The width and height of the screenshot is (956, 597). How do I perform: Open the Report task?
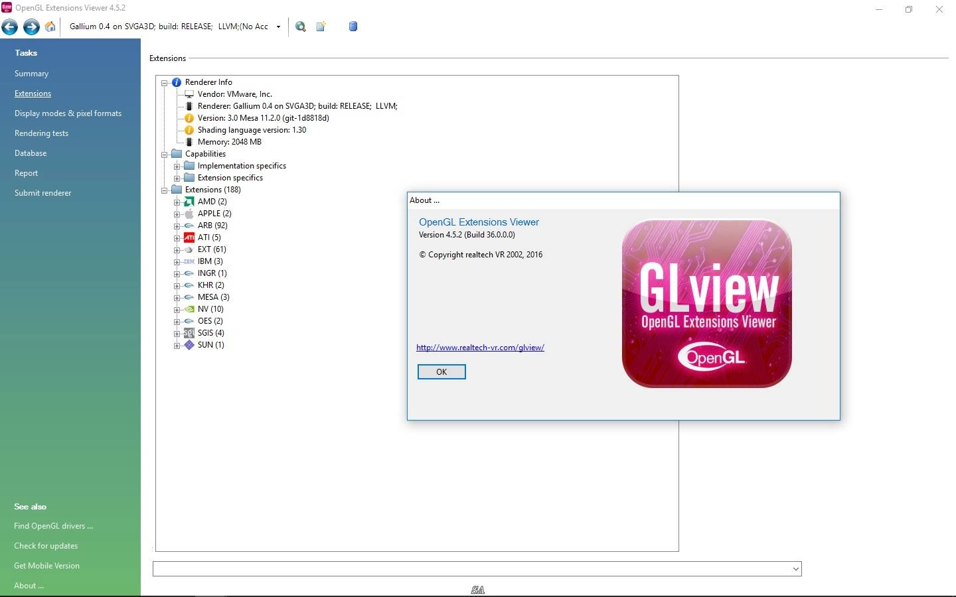click(x=26, y=173)
